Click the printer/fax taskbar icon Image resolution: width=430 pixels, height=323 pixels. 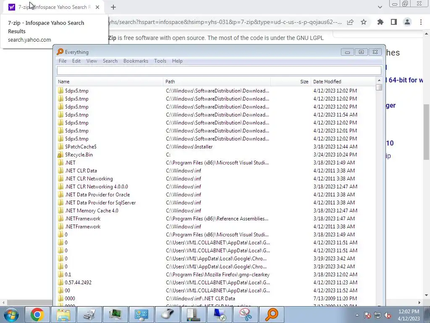click(x=89, y=315)
